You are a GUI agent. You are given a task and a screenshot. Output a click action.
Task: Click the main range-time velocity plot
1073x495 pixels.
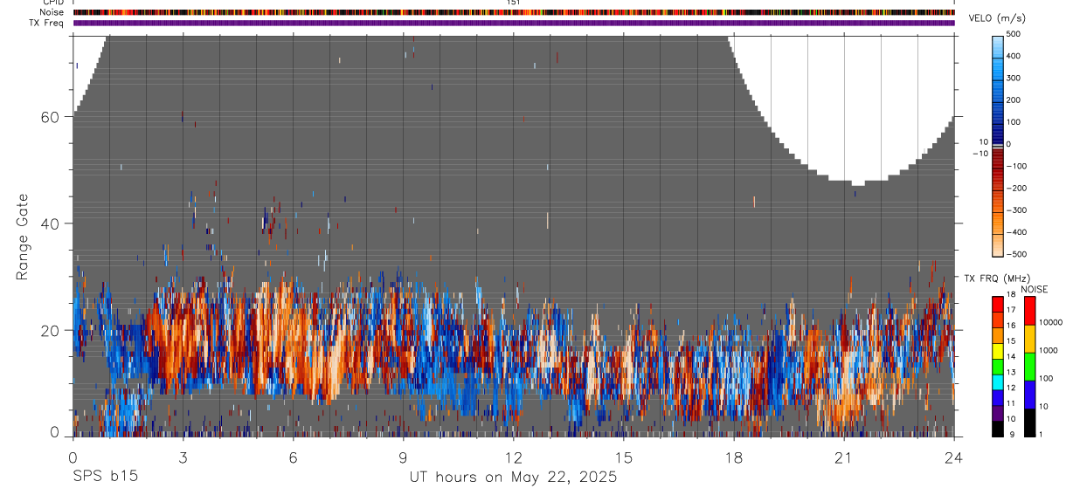click(514, 236)
